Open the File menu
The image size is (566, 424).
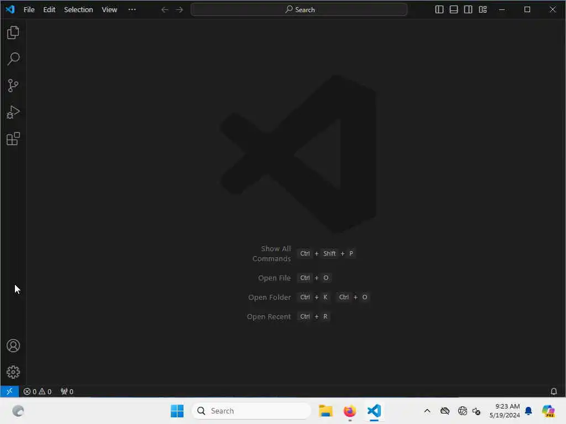tap(29, 10)
